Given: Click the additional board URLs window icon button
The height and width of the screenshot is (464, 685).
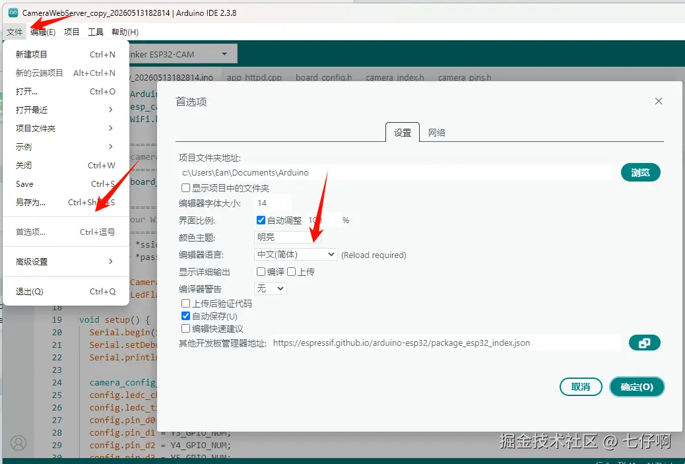Looking at the screenshot, I should 644,343.
